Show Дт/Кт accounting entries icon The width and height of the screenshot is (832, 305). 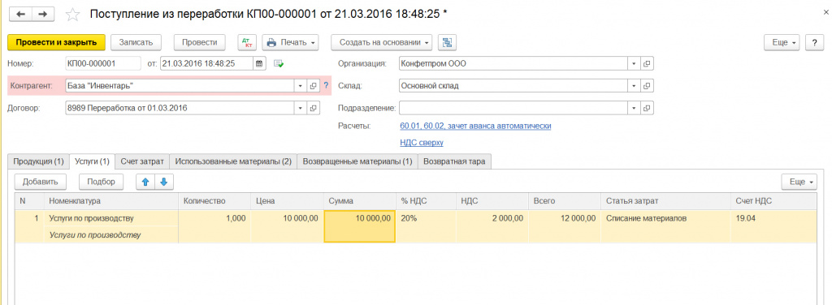(x=247, y=42)
